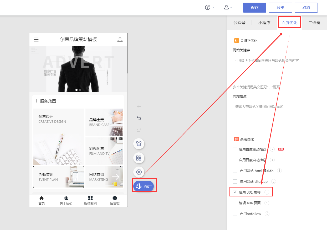Switch to the 小程序 tab
327x230 pixels.
(x=264, y=23)
